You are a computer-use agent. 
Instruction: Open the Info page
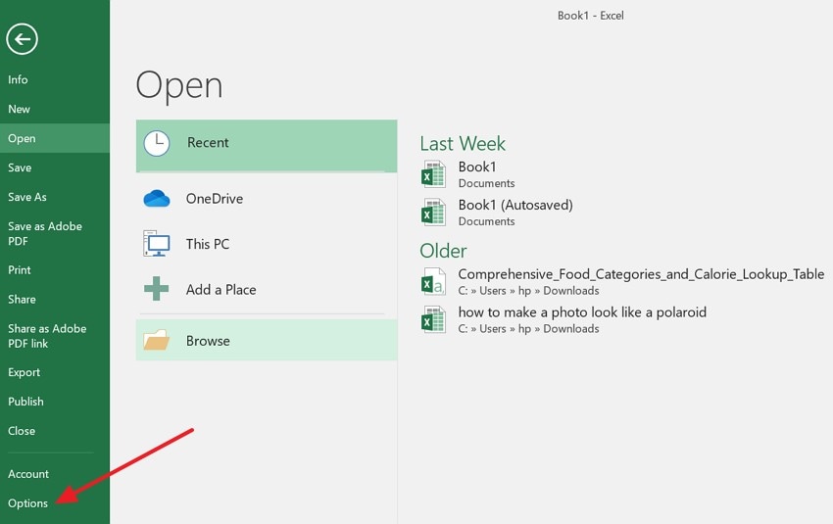(x=55, y=79)
